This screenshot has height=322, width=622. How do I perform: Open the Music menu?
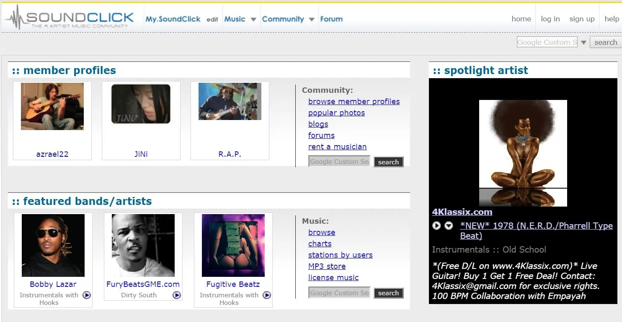coord(235,19)
